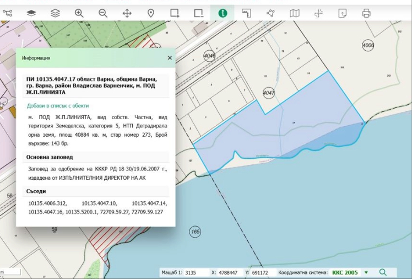Click the location pin marker tool
Screen dimensions: 412x279
[x=150, y=13]
